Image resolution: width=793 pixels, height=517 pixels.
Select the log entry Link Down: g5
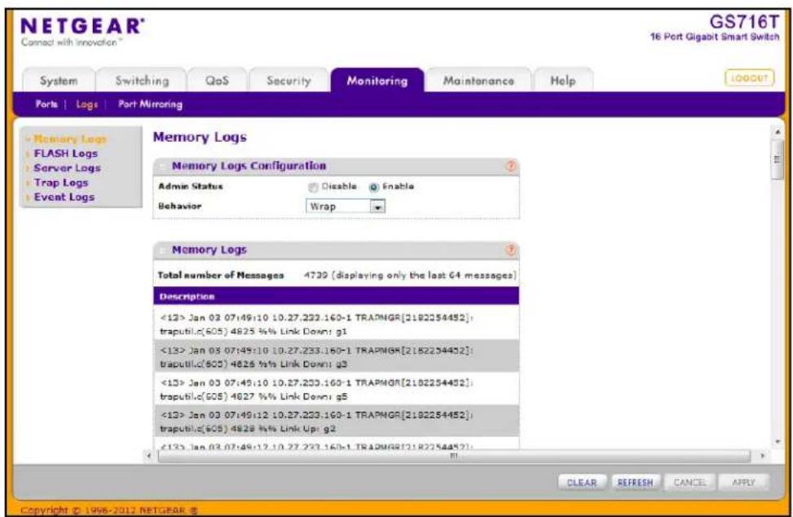click(x=337, y=389)
